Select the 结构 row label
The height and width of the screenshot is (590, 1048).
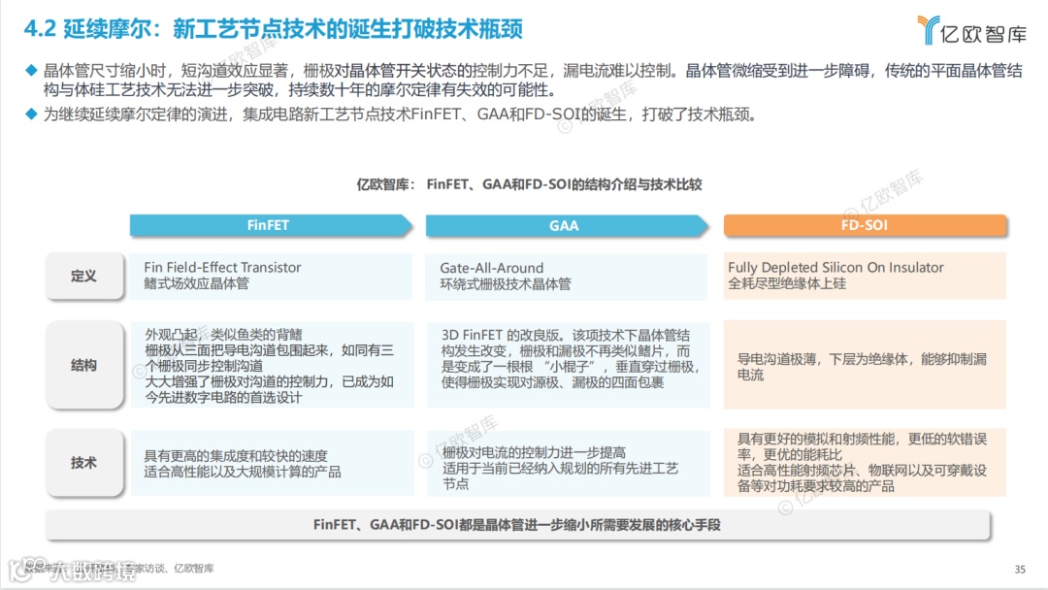(x=84, y=365)
